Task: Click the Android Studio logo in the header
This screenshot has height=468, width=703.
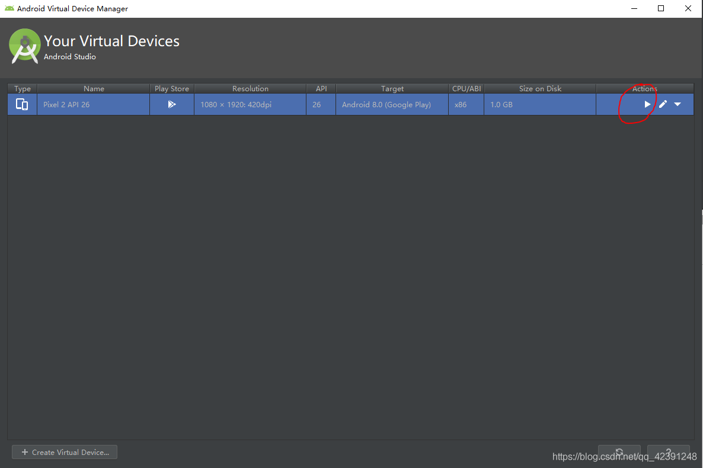Action: [x=24, y=46]
